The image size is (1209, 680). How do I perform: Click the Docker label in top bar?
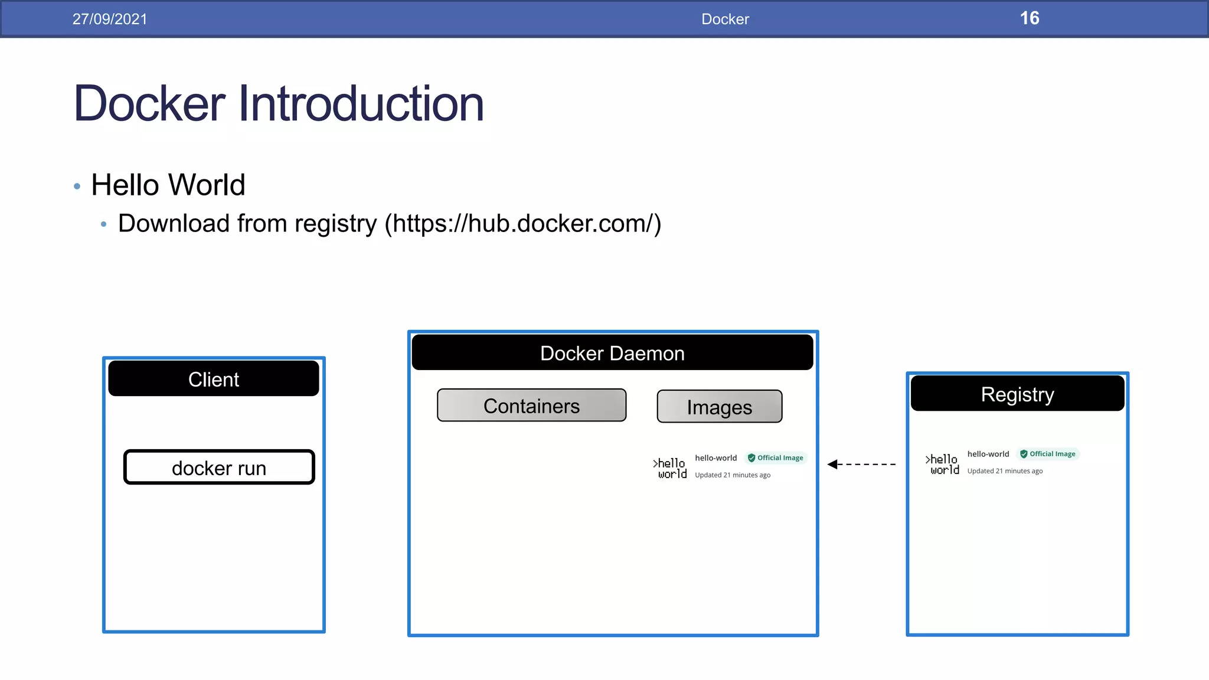point(725,19)
